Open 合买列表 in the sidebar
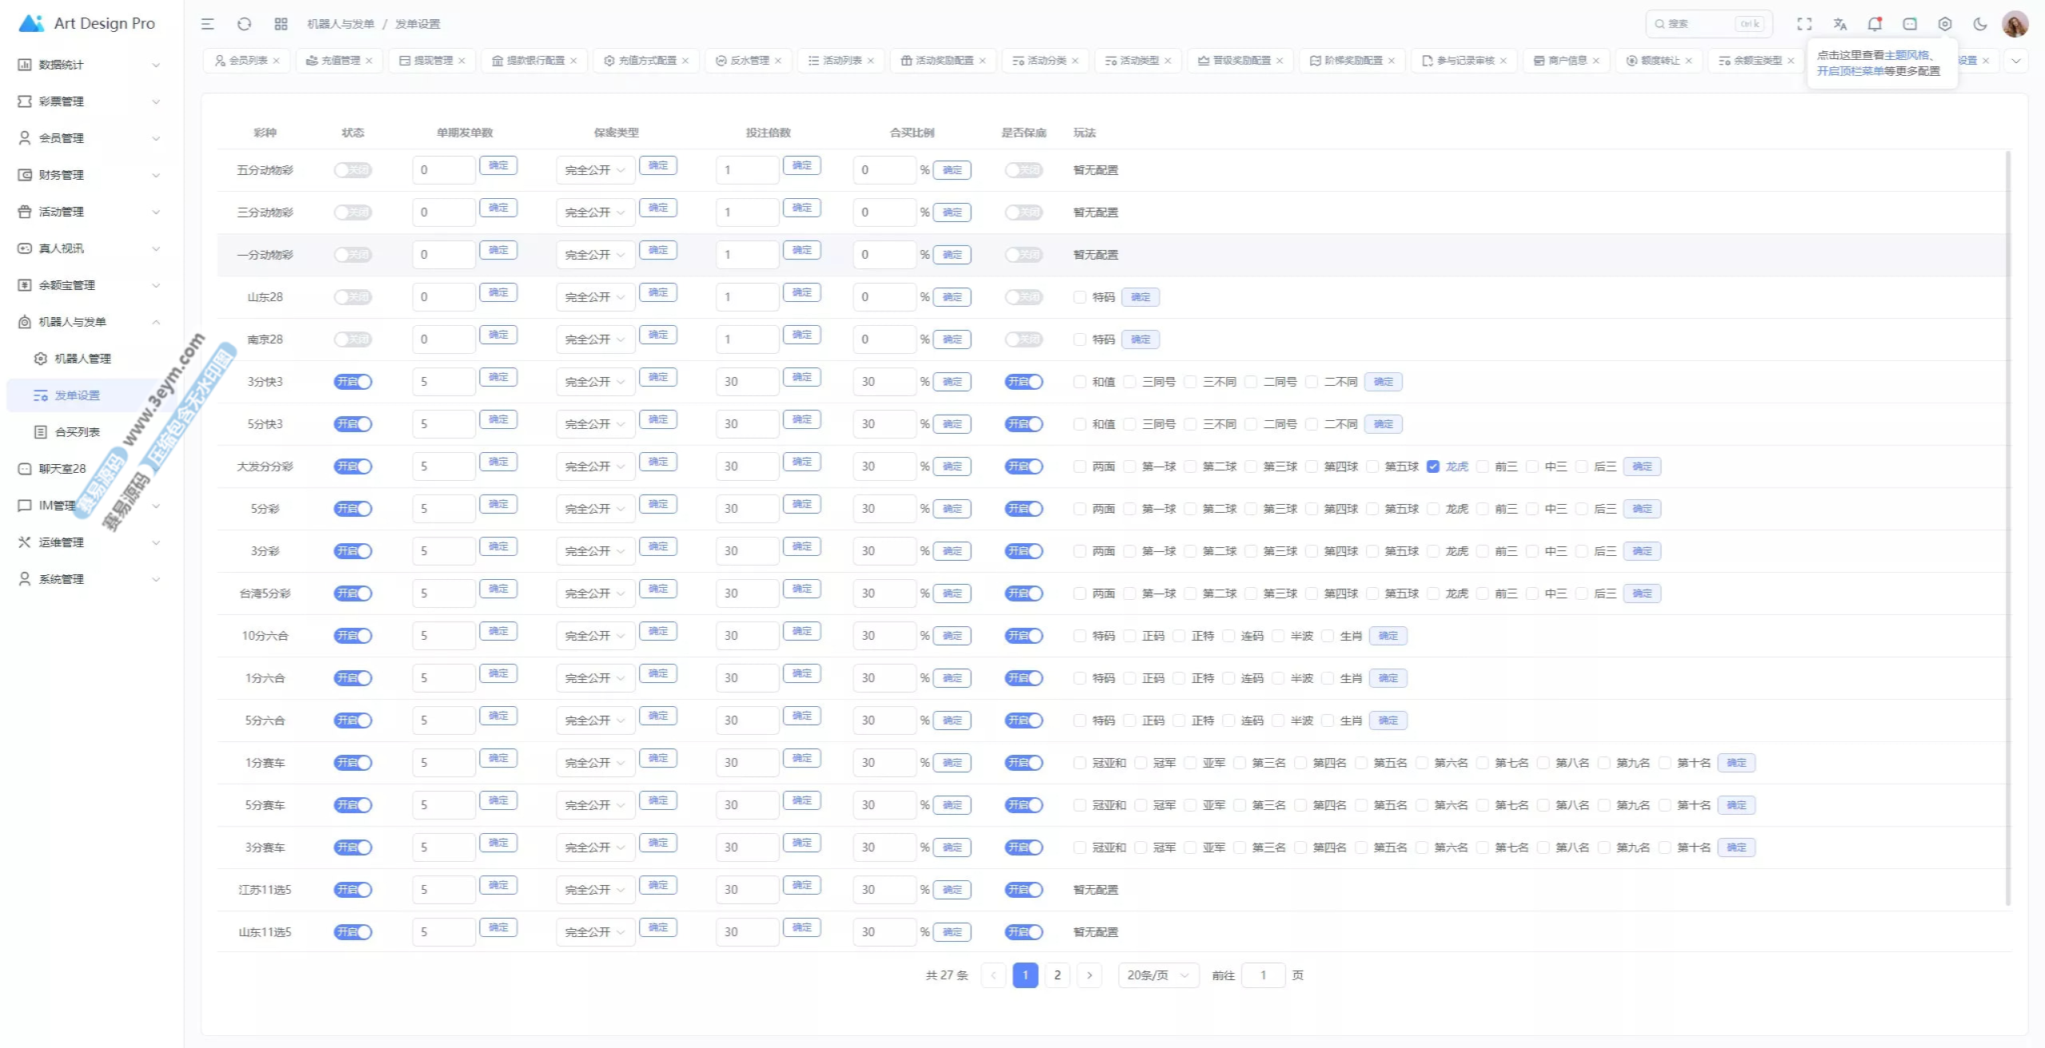Screen dimensions: 2045x1048 (77, 432)
